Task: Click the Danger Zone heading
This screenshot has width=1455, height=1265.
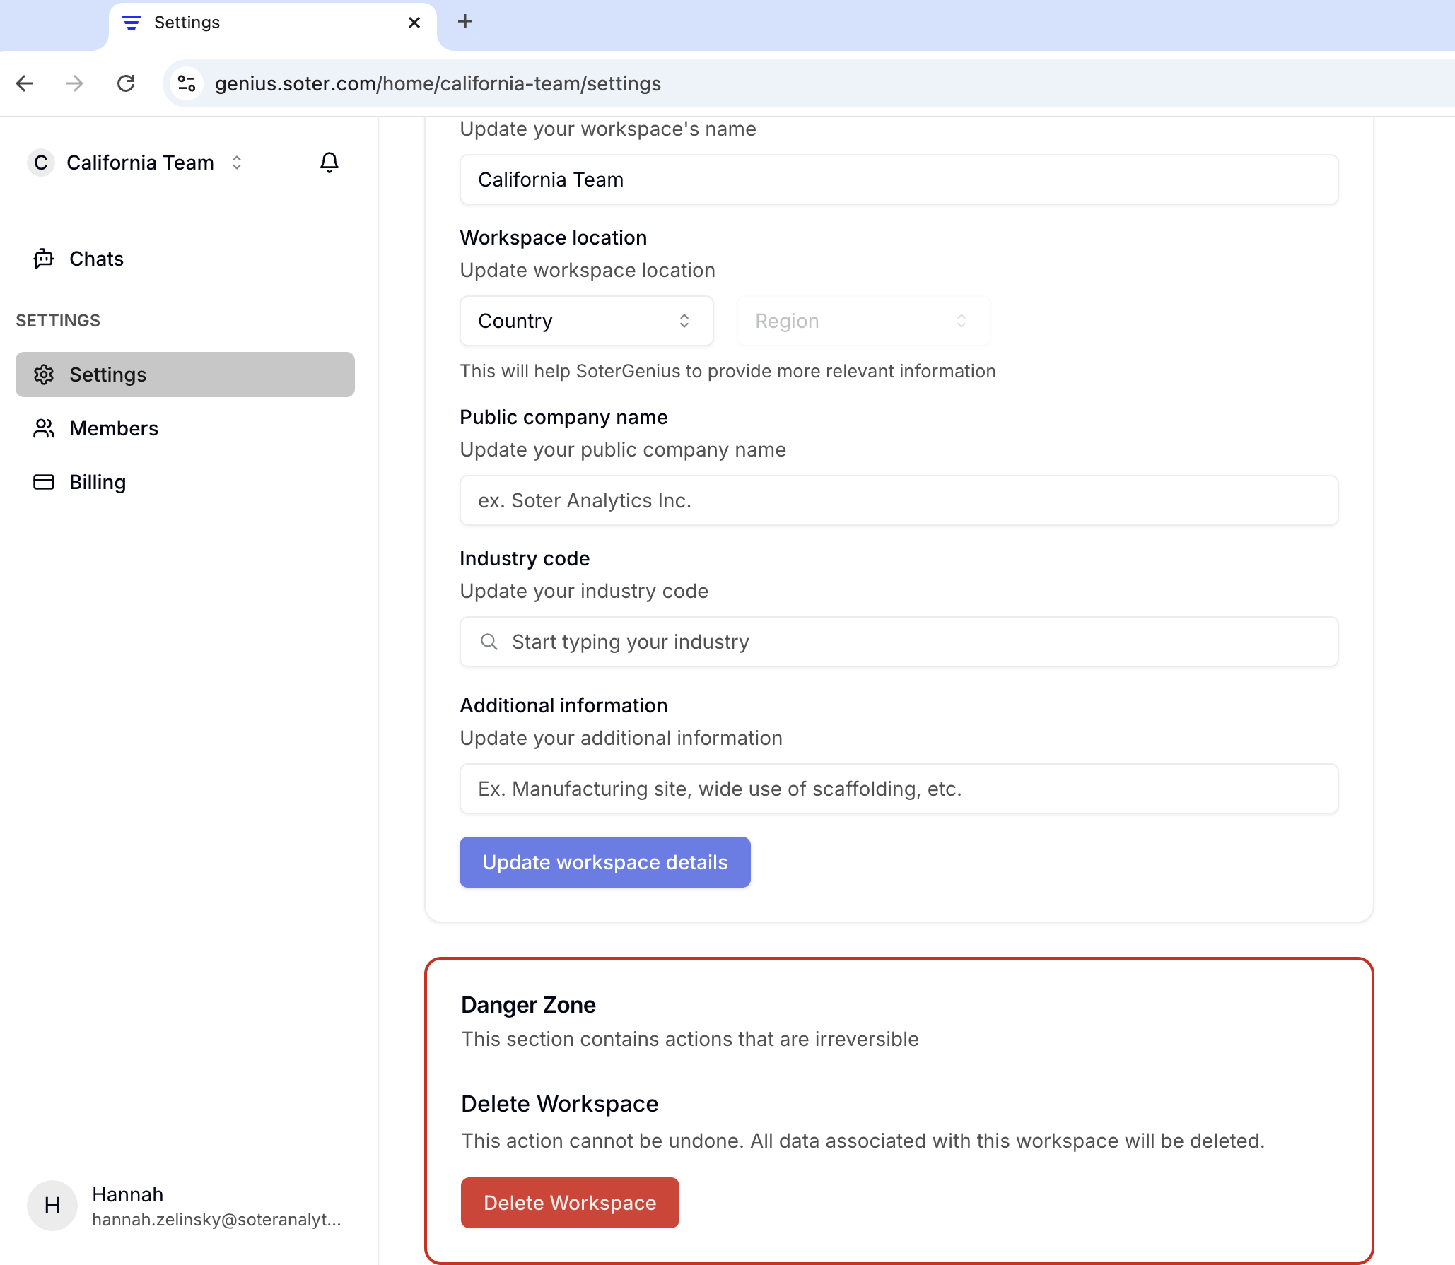Action: tap(528, 1005)
